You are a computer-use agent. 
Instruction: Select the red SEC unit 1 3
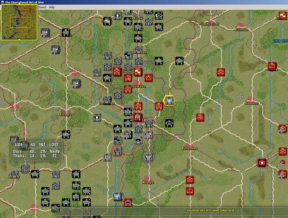[x=137, y=117]
